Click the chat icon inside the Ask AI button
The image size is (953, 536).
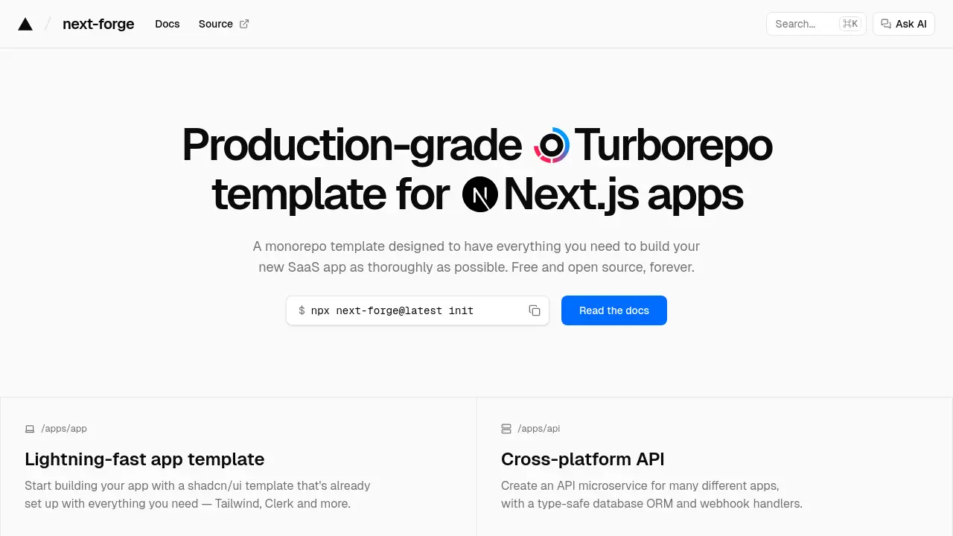[885, 24]
